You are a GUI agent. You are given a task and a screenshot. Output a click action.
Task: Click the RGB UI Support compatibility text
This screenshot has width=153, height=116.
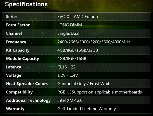[x=99, y=92]
